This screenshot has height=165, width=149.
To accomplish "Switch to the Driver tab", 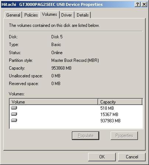I will 66,15.
